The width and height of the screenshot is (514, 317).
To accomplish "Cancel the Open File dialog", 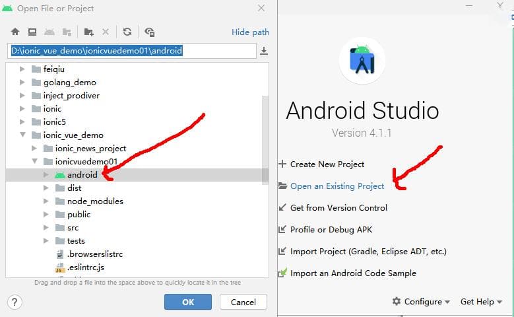I will click(x=243, y=302).
